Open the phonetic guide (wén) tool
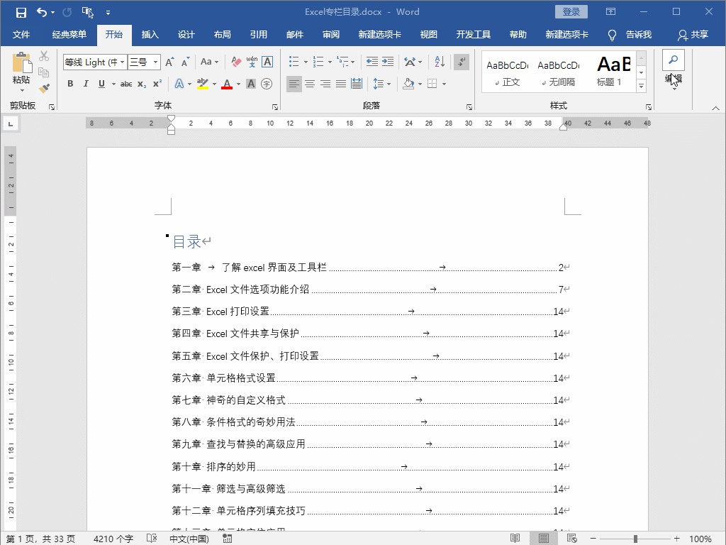 [252, 62]
